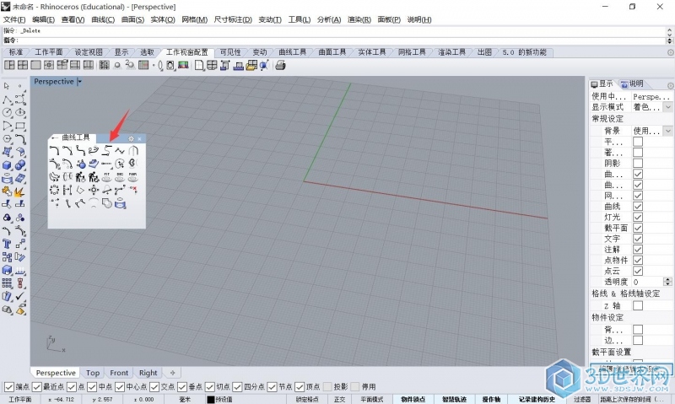
Task: Click the Boolean union spheres icon
Action: click(x=20, y=165)
